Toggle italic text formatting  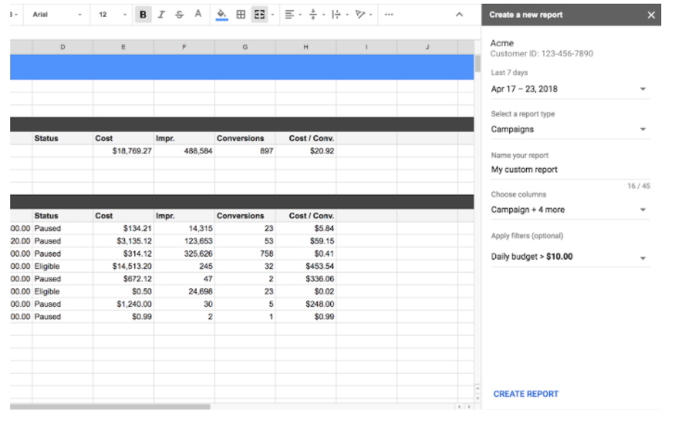click(161, 15)
